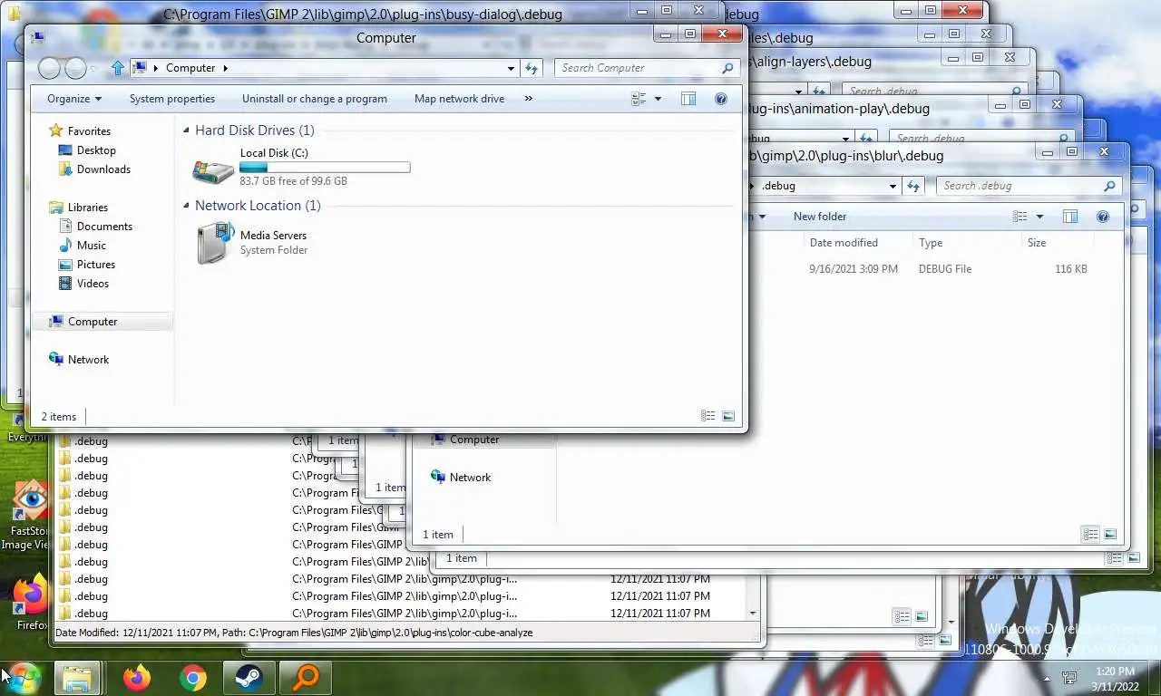The height and width of the screenshot is (696, 1161).
Task: Collapse the Network Location group
Action: click(186, 206)
